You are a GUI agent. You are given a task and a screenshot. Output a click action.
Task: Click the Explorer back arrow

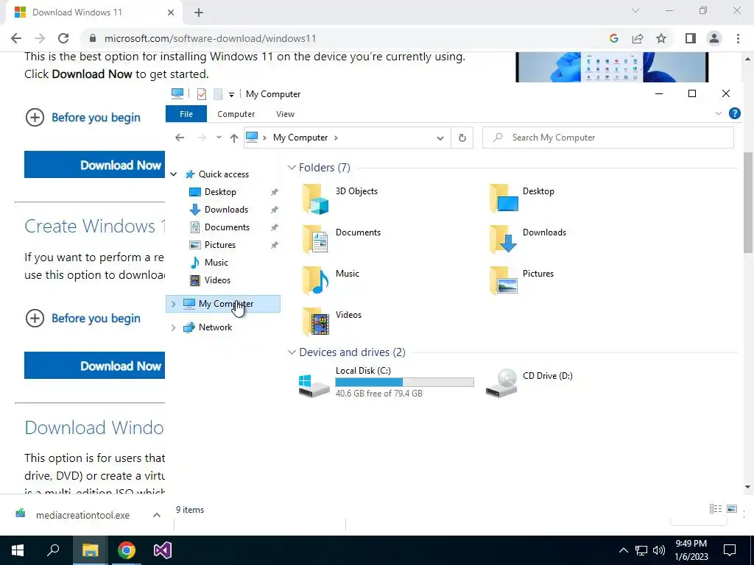(180, 138)
